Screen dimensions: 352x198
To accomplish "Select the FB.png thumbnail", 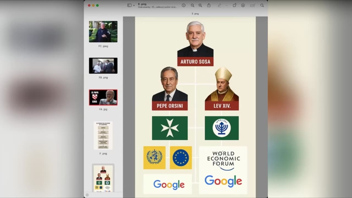I will 103,66.
